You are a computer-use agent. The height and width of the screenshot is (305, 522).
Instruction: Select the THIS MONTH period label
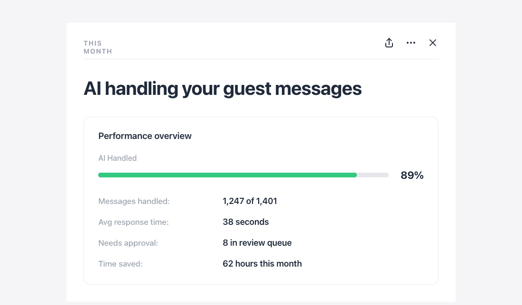[x=98, y=47]
